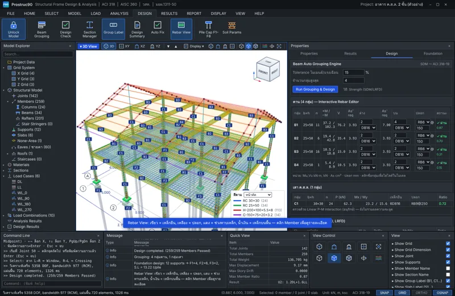Uncheck the Show Grid checkbox
455x296 pixels.
[448, 244]
